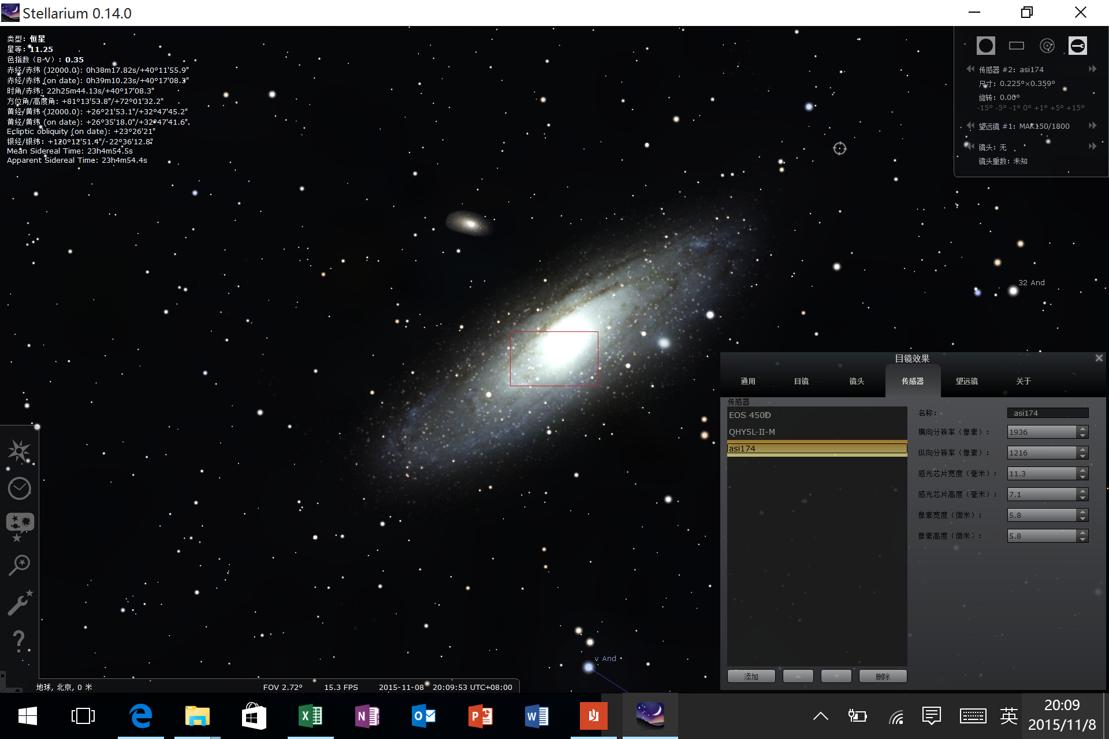Click the 2015-11-08 date in status bar

401,687
